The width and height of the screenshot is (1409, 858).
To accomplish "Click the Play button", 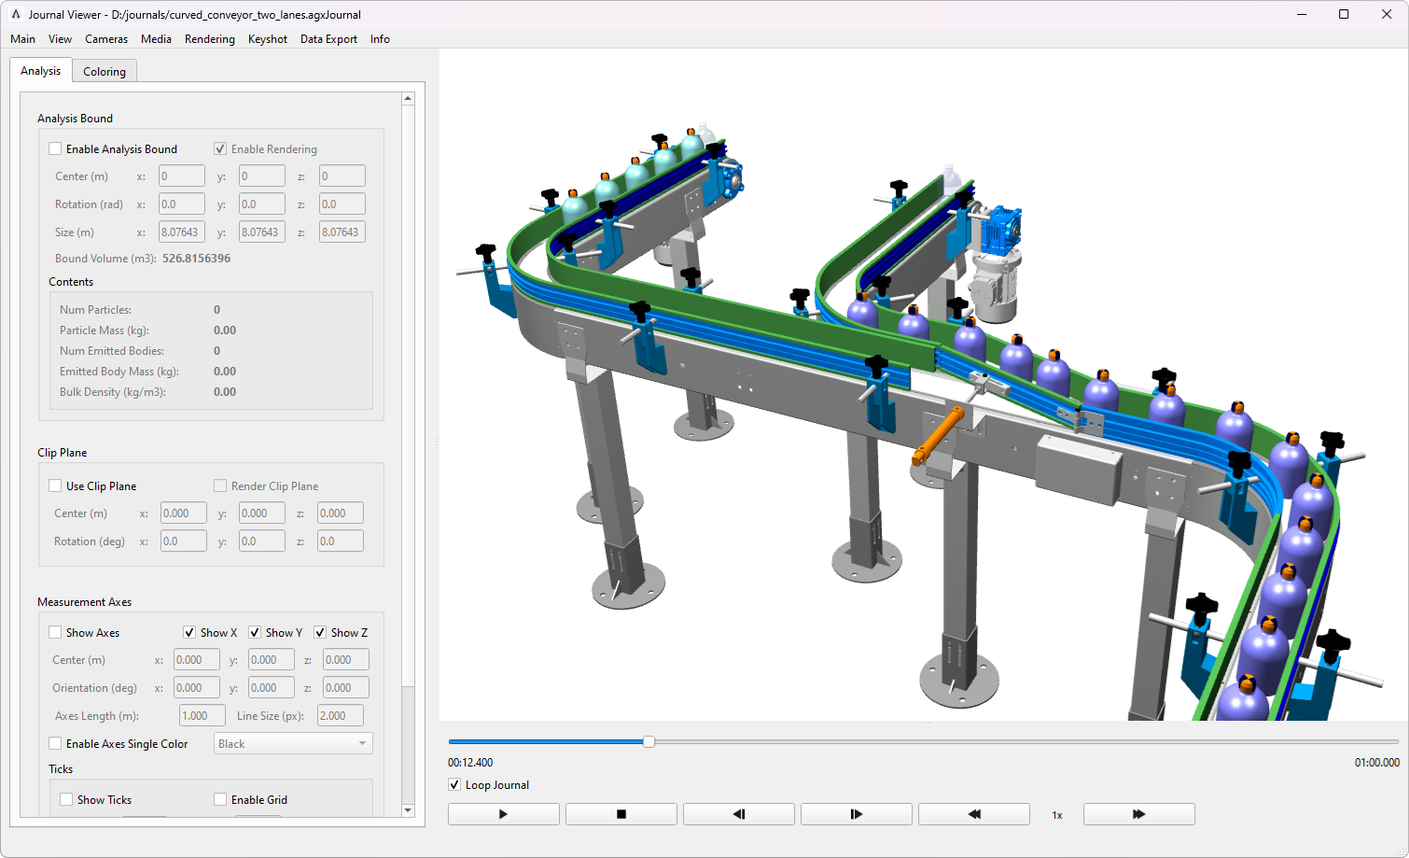I will pos(503,814).
